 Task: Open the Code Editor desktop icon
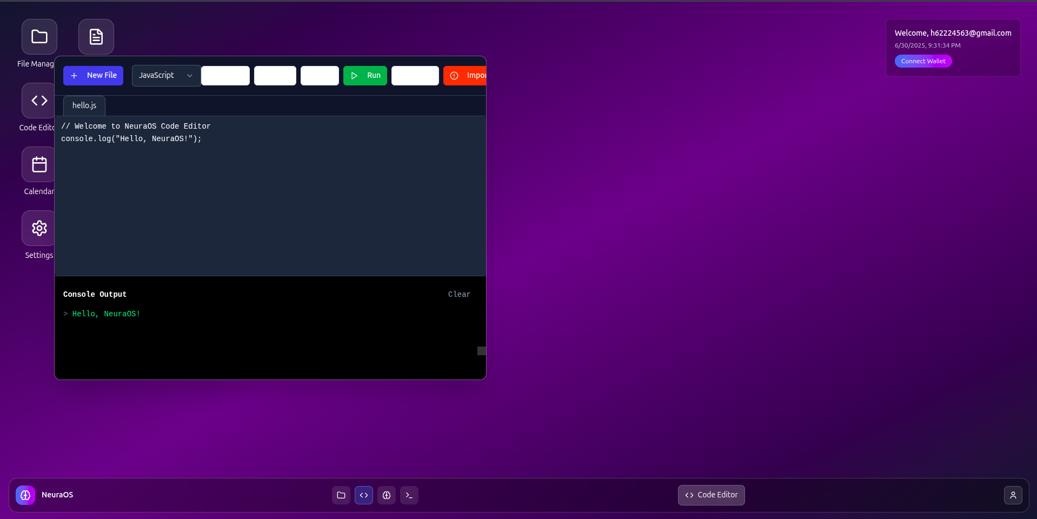coord(38,101)
